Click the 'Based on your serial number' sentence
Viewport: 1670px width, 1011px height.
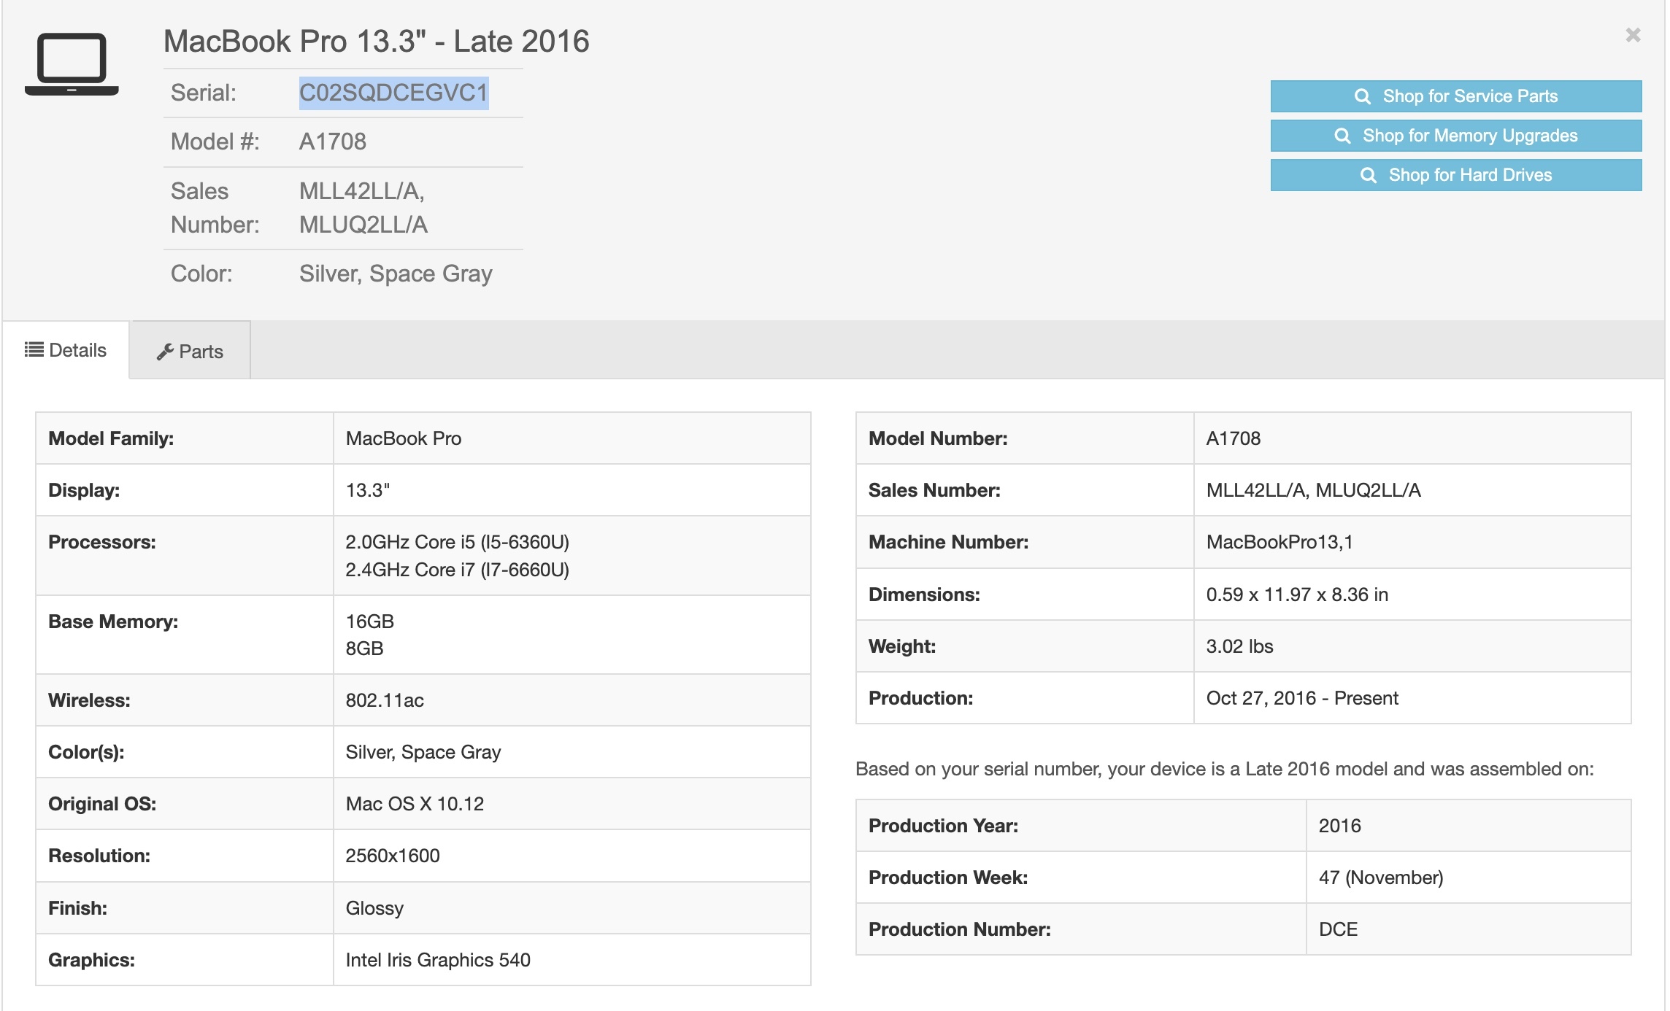pos(1225,769)
